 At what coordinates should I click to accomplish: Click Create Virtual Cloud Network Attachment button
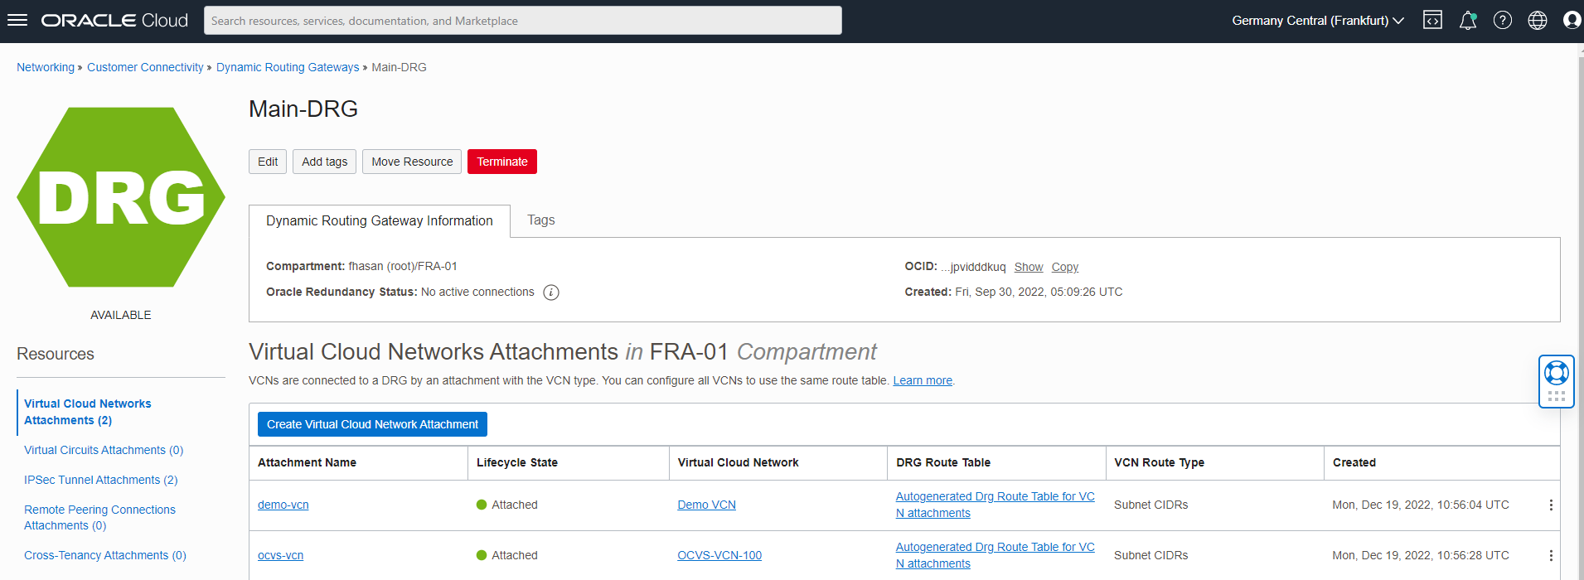(x=372, y=424)
